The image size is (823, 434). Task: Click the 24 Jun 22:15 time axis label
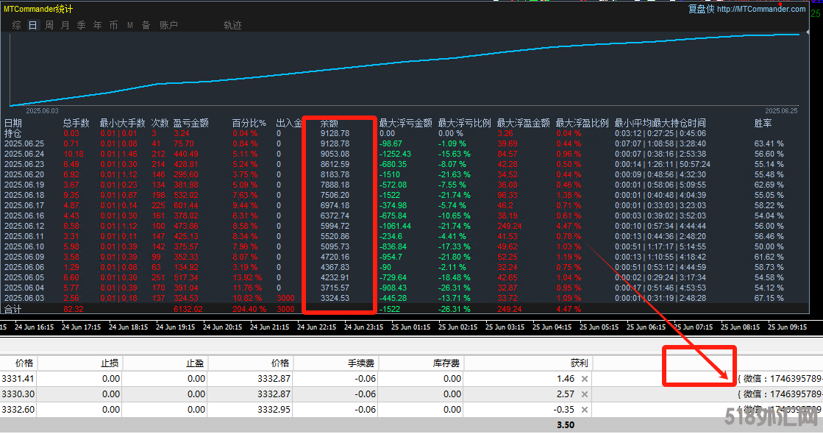coord(316,327)
